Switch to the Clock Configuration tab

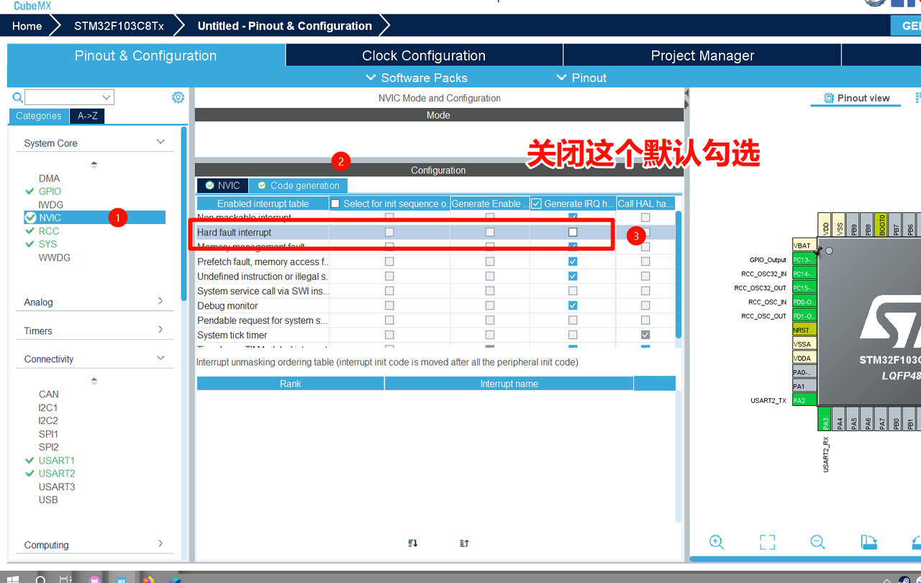[x=424, y=55]
